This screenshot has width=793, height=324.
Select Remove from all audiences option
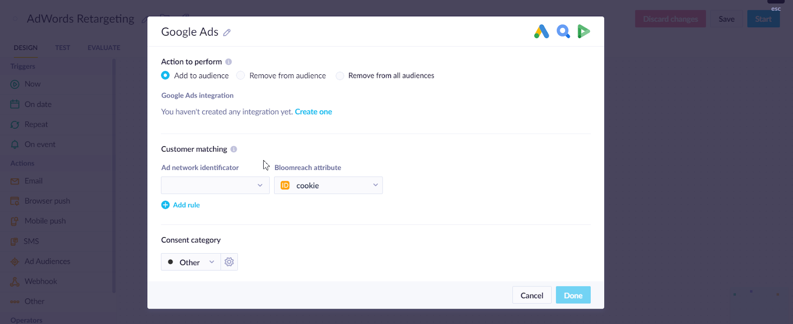[340, 76]
